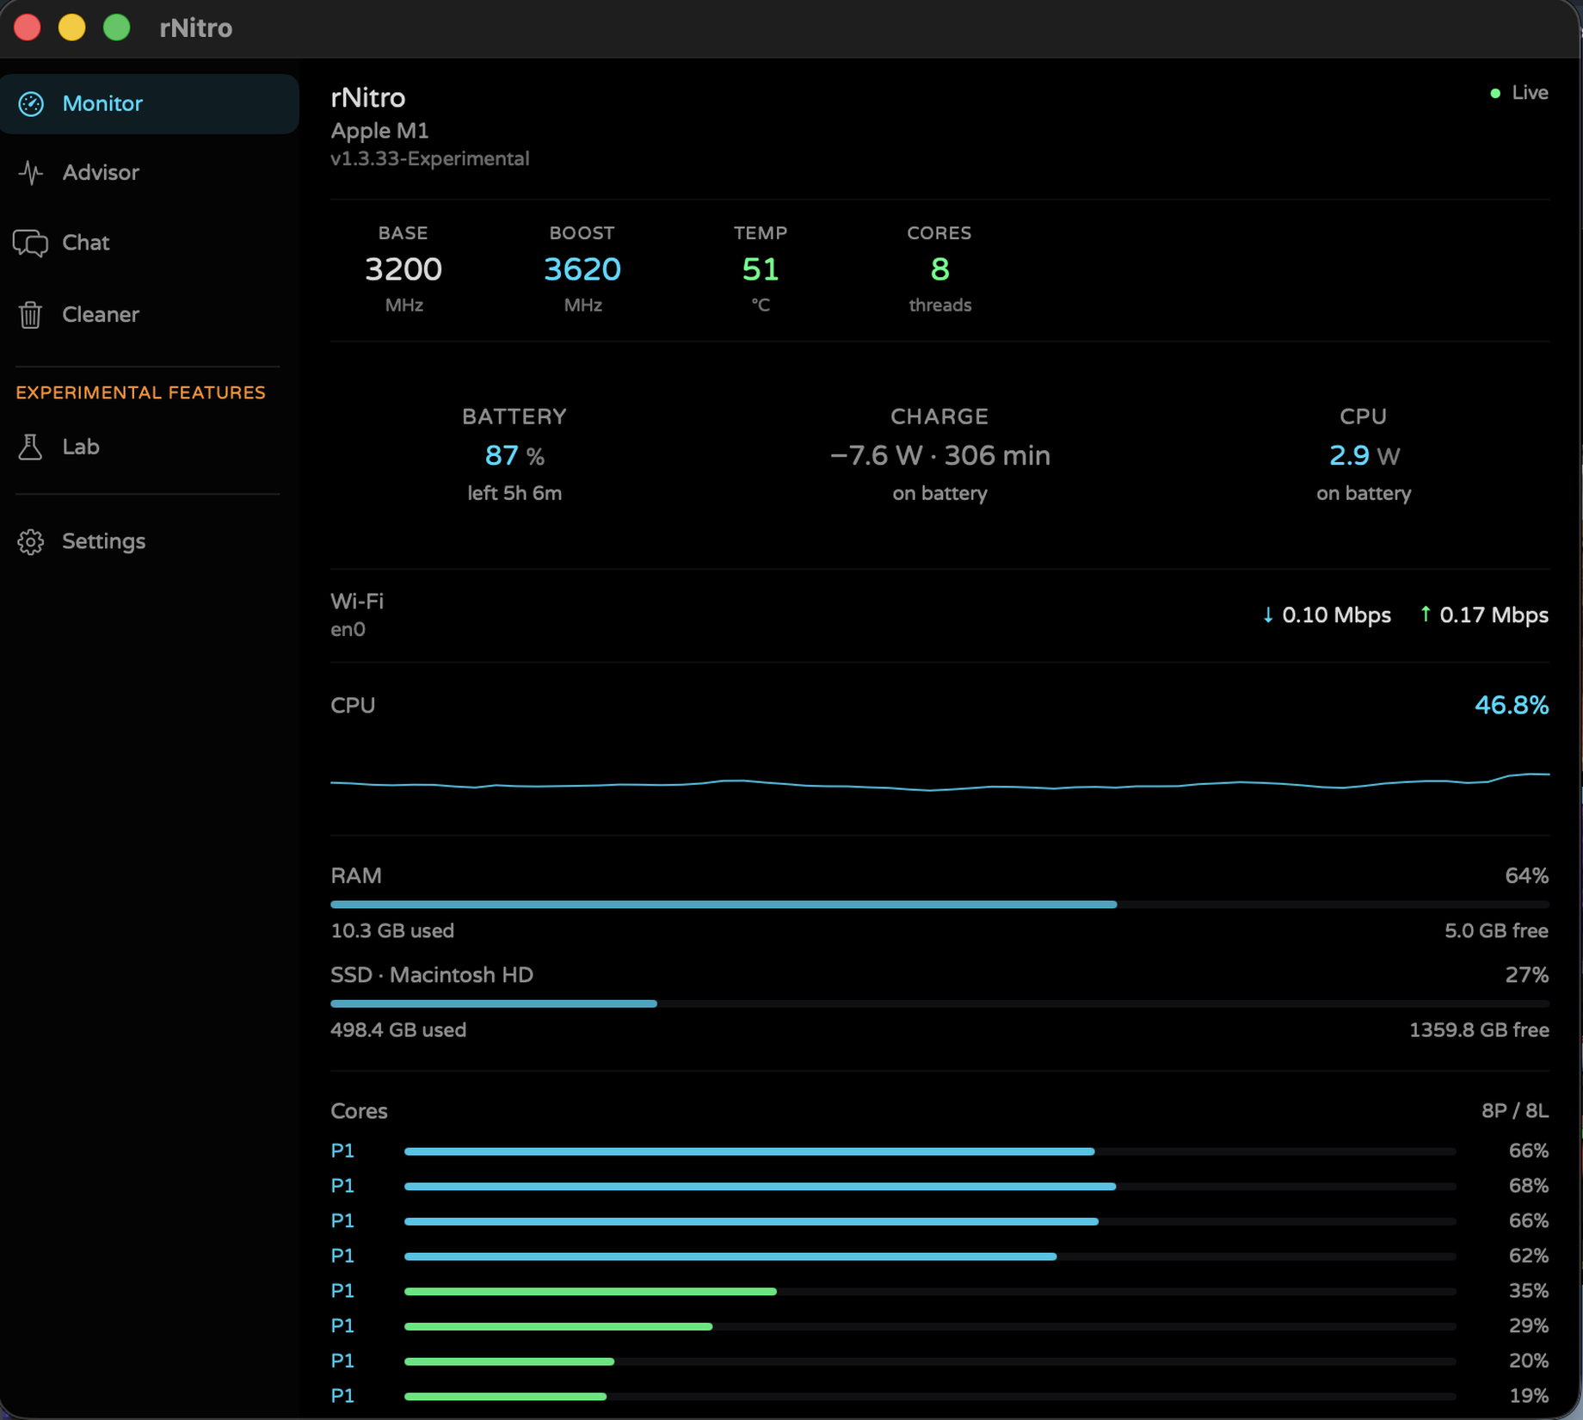Screen dimensions: 1583x1420
Task: Click the 'Apple M1' chip label
Action: click(379, 131)
